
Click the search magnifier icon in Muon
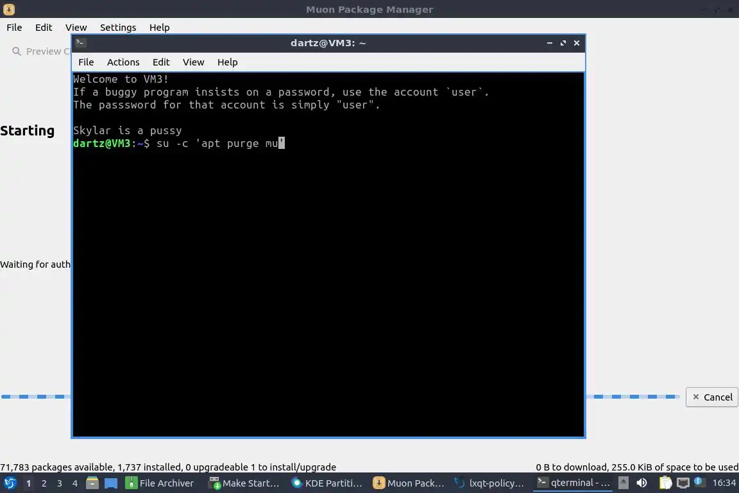coord(17,51)
